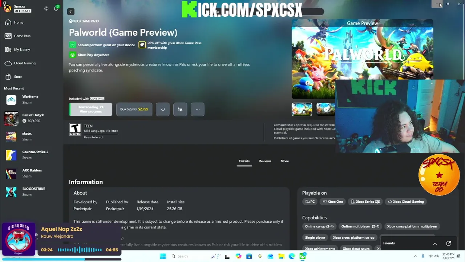Click Online co-op (2-4) capability
Viewport: 465px width, 262px height.
point(319,226)
